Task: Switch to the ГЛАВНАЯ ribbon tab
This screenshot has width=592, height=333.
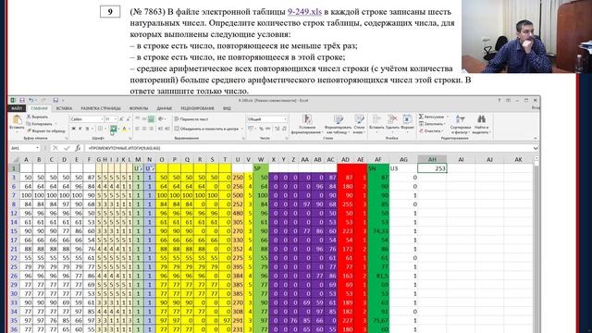Action: coord(39,108)
